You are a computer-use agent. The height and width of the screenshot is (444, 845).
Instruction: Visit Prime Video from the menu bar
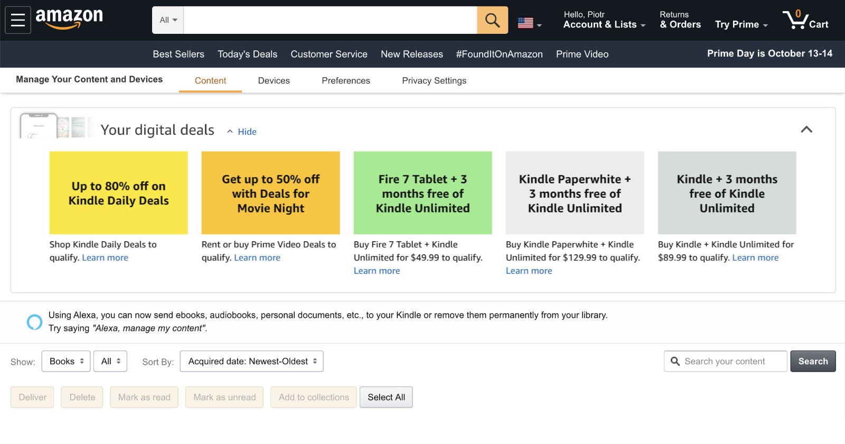pos(581,54)
